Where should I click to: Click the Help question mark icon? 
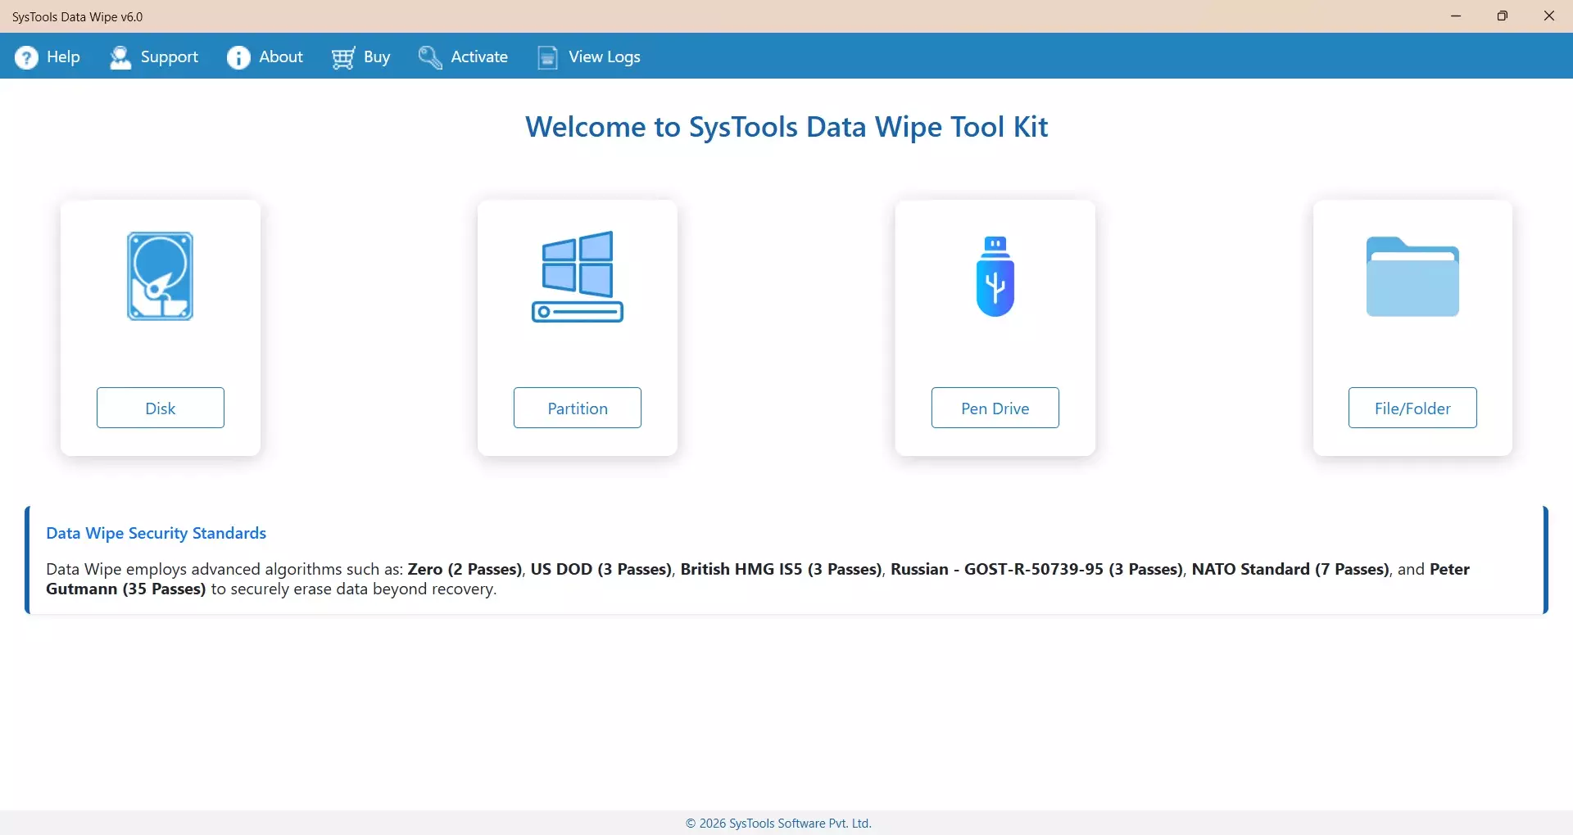point(26,57)
